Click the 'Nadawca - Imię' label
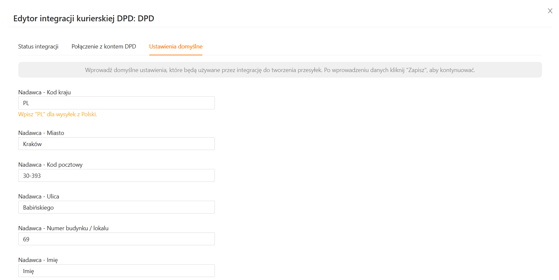Viewport: 559px width, 280px height. (x=38, y=260)
